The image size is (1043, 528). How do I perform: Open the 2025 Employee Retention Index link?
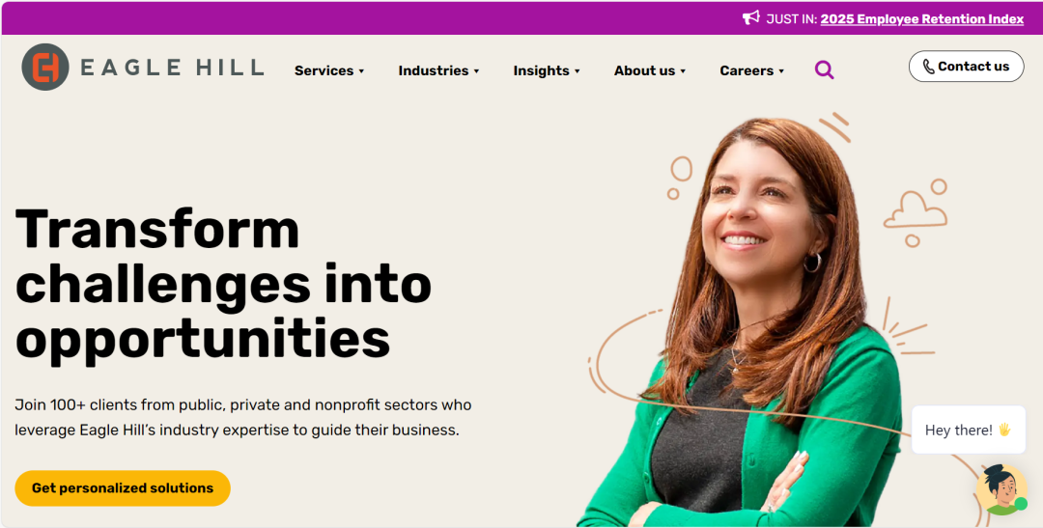pos(922,19)
